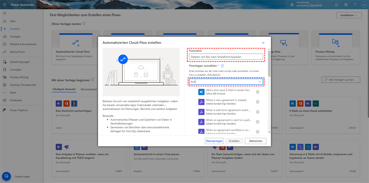Open the LS account avatar

364,5
